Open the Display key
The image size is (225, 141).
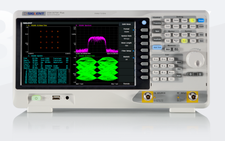(193, 35)
